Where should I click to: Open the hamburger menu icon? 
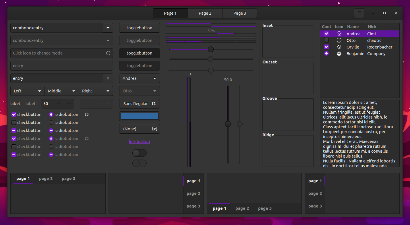pyautogui.click(x=359, y=13)
